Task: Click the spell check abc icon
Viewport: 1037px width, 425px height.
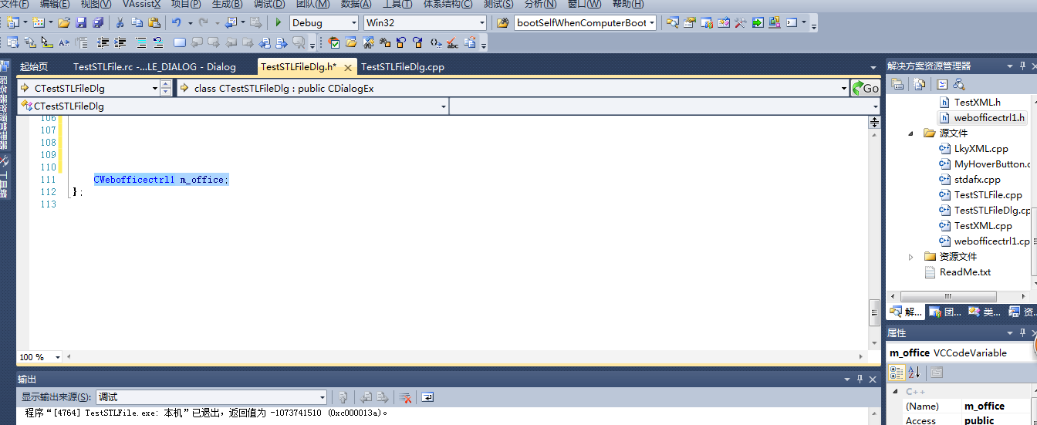Action: 452,42
